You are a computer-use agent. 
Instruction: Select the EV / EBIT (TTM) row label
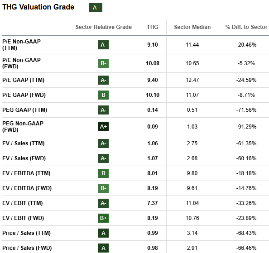[x=23, y=203]
